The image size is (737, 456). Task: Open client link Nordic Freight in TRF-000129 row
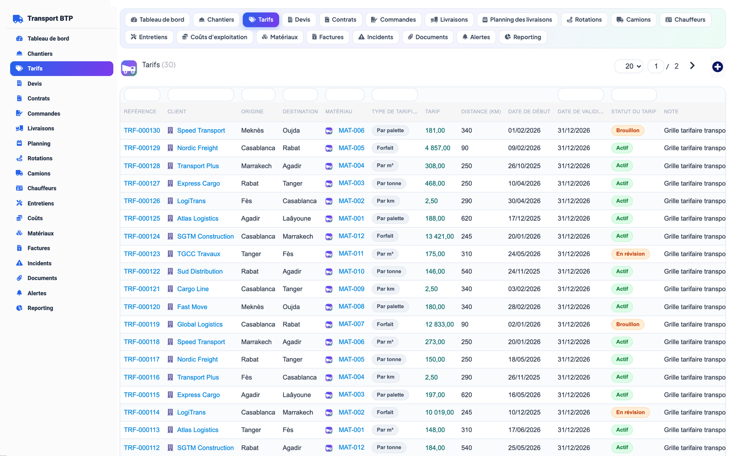tap(197, 148)
